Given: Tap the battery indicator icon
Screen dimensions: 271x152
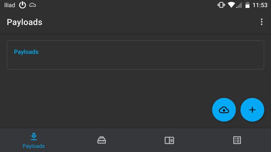Looking at the screenshot, I should click(x=247, y=5).
